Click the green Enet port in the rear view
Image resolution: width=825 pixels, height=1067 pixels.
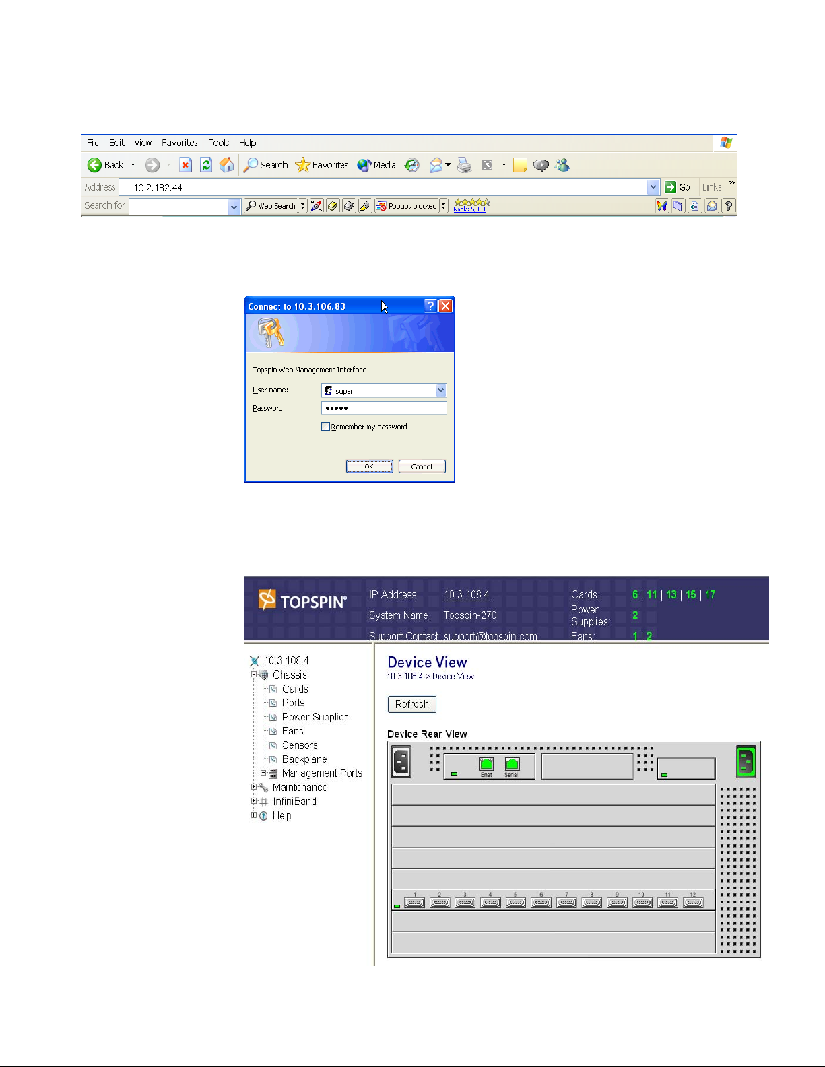tap(486, 764)
